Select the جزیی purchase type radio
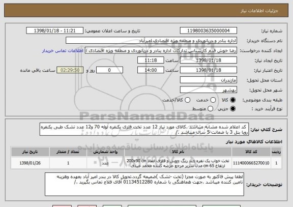The height and width of the screenshot is (207, 293). 232,109
